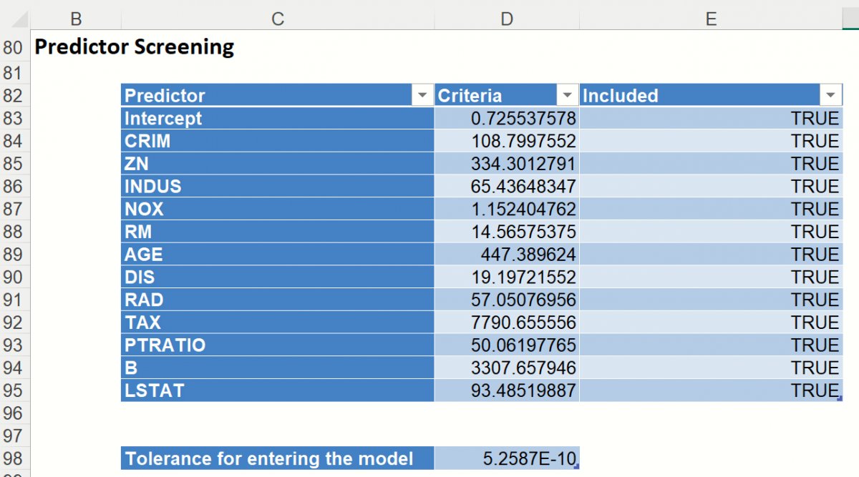This screenshot has width=859, height=477.
Task: Click the AGE criteria value 447.389624
Action: coord(507,255)
